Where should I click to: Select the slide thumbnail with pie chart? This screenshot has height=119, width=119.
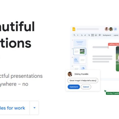pyautogui.click(x=80, y=68)
